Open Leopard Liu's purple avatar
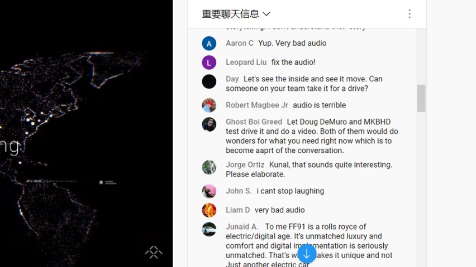The height and width of the screenshot is (267, 476). [209, 62]
